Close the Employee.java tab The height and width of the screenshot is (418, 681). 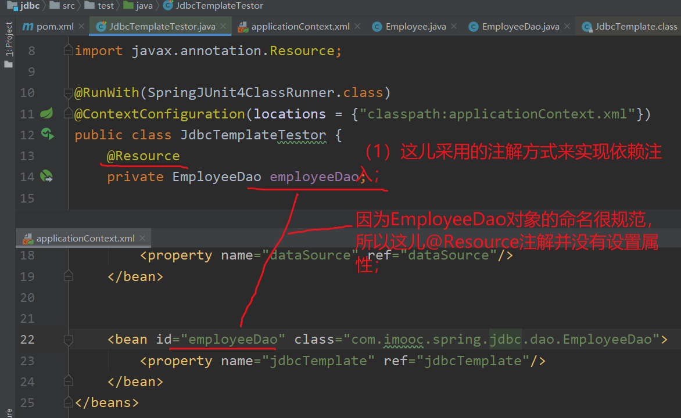click(x=454, y=27)
